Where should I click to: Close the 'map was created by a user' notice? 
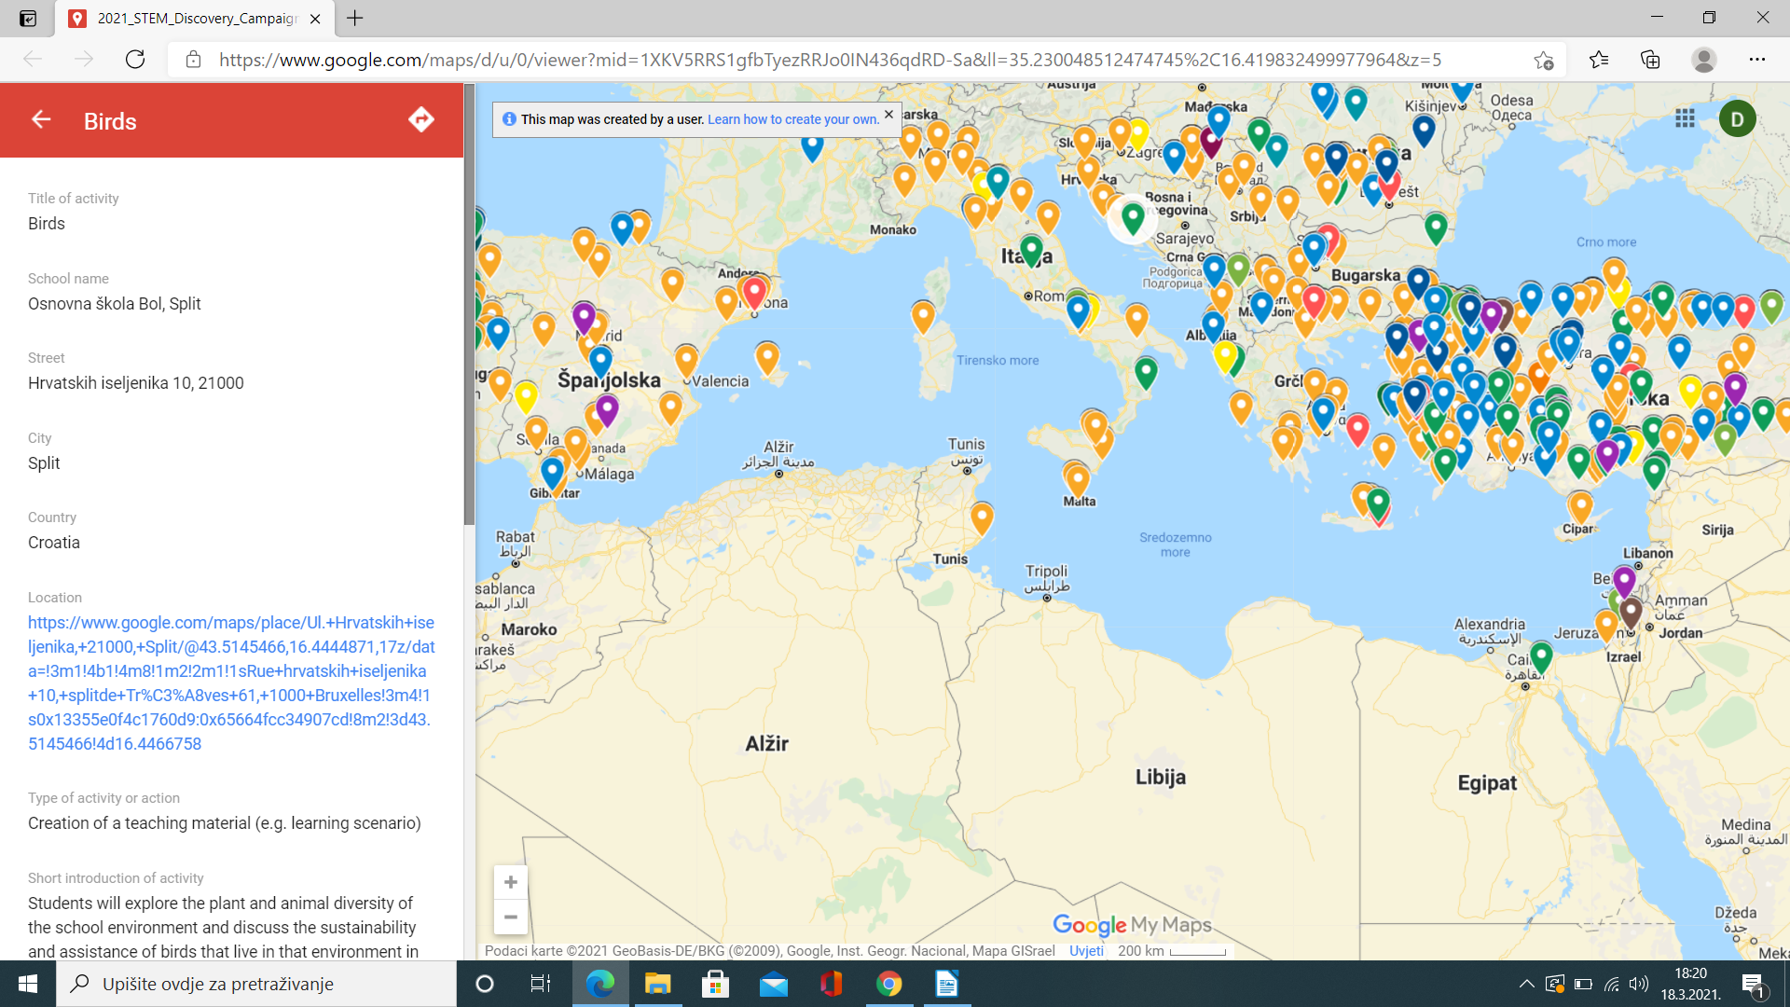point(888,115)
